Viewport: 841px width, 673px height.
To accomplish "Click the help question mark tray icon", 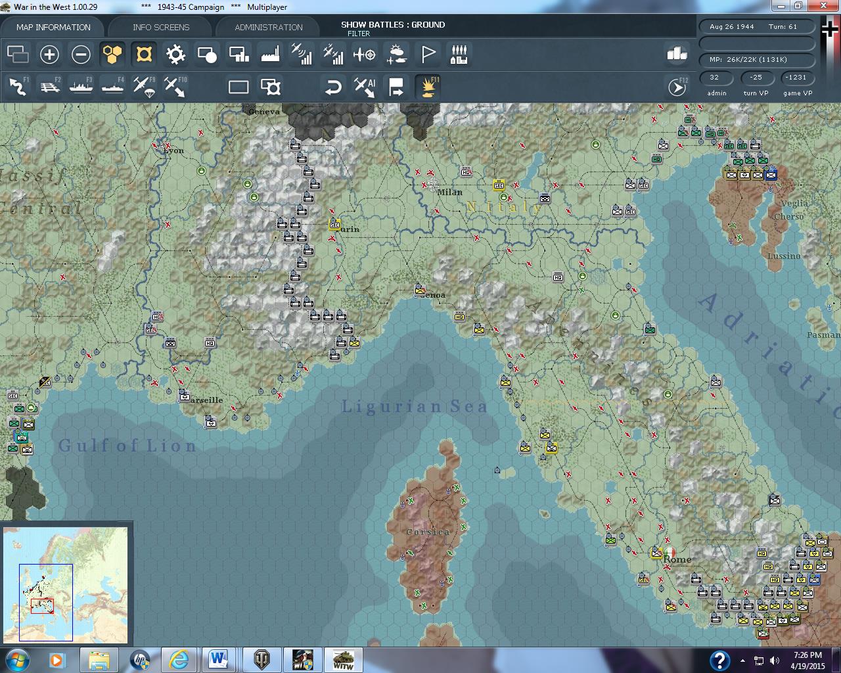I will pyautogui.click(x=719, y=661).
